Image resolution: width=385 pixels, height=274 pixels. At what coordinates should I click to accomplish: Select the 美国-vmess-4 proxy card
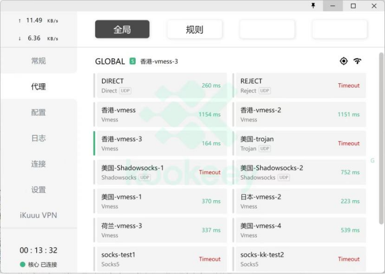coord(299,230)
